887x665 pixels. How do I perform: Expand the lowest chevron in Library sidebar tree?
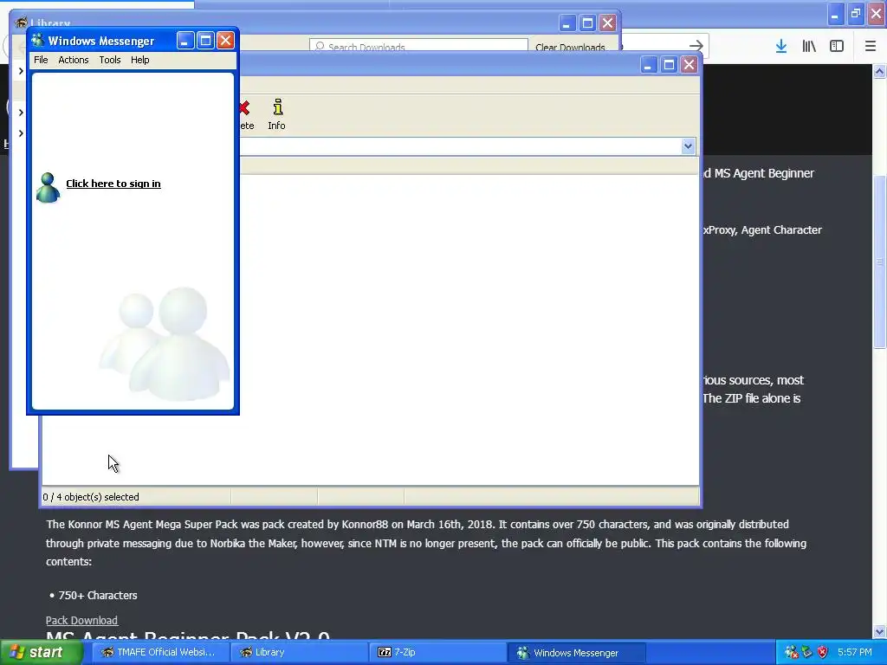tap(21, 133)
